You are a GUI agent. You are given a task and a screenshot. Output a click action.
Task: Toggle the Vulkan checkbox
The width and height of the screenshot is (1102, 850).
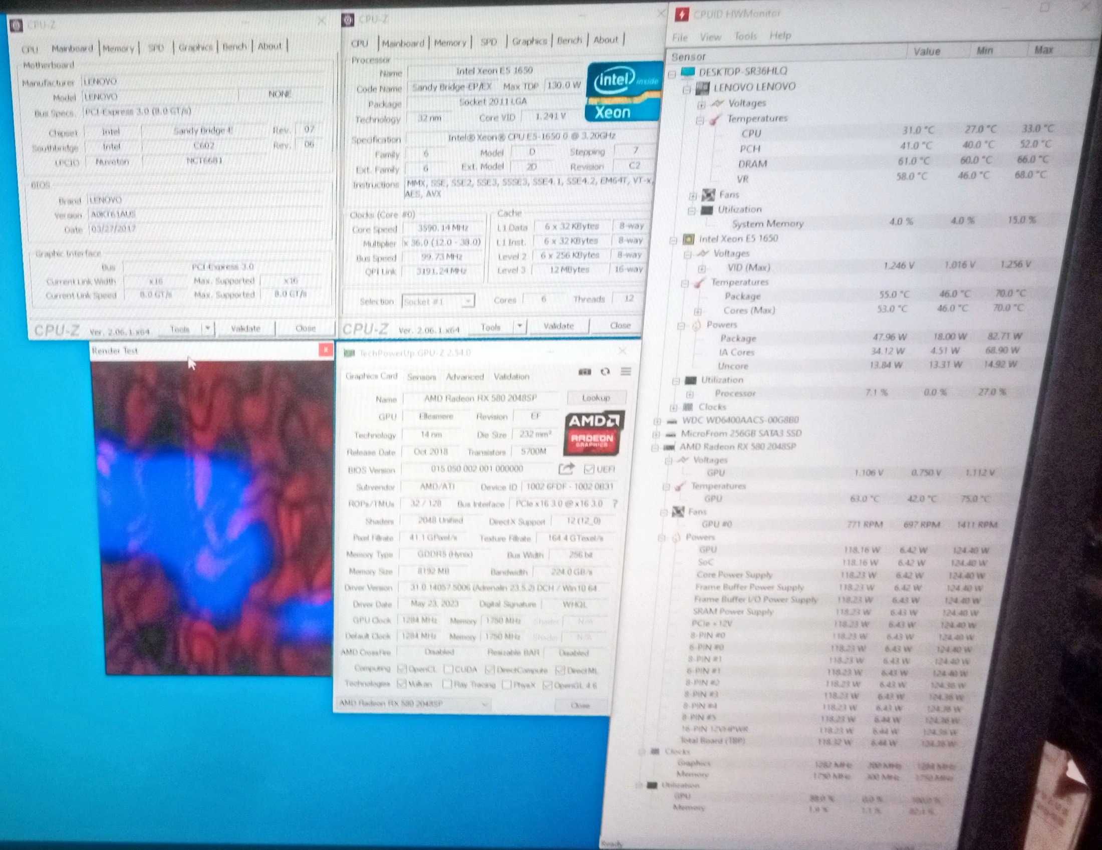point(402,684)
